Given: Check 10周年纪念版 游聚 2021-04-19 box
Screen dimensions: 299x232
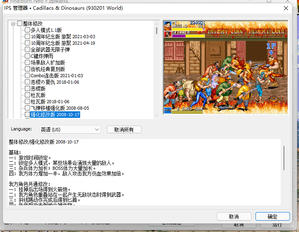Looking at the screenshot, I should click(28, 43).
